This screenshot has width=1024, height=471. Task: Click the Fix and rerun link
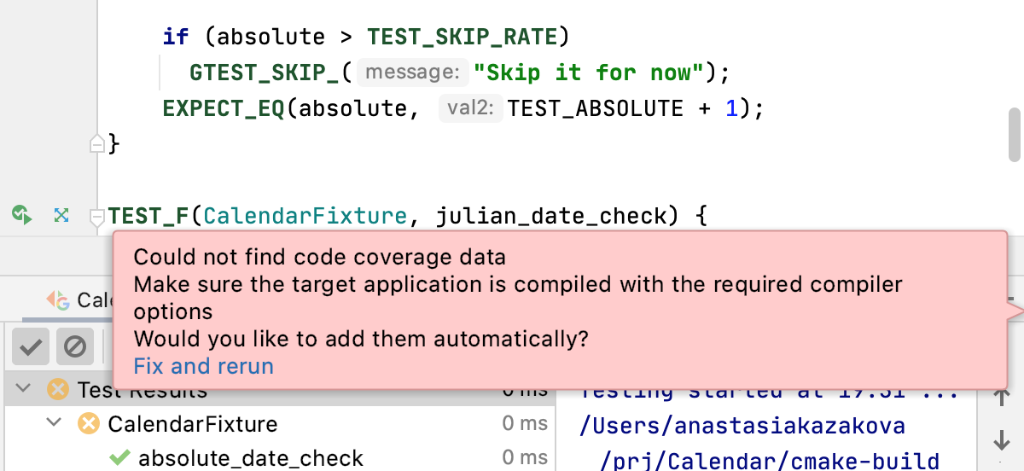pos(203,366)
